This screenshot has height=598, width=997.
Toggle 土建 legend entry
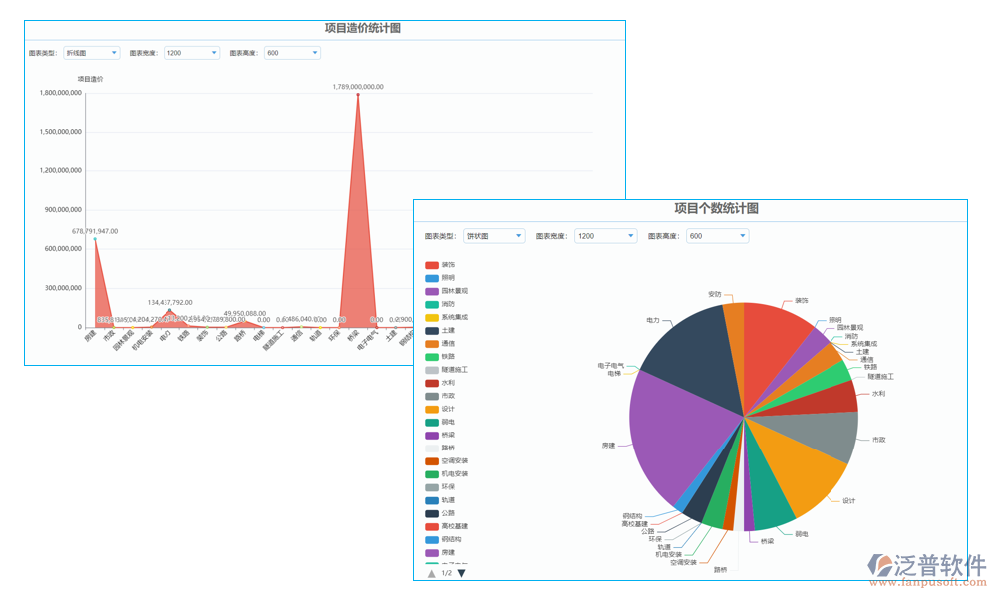coord(440,331)
